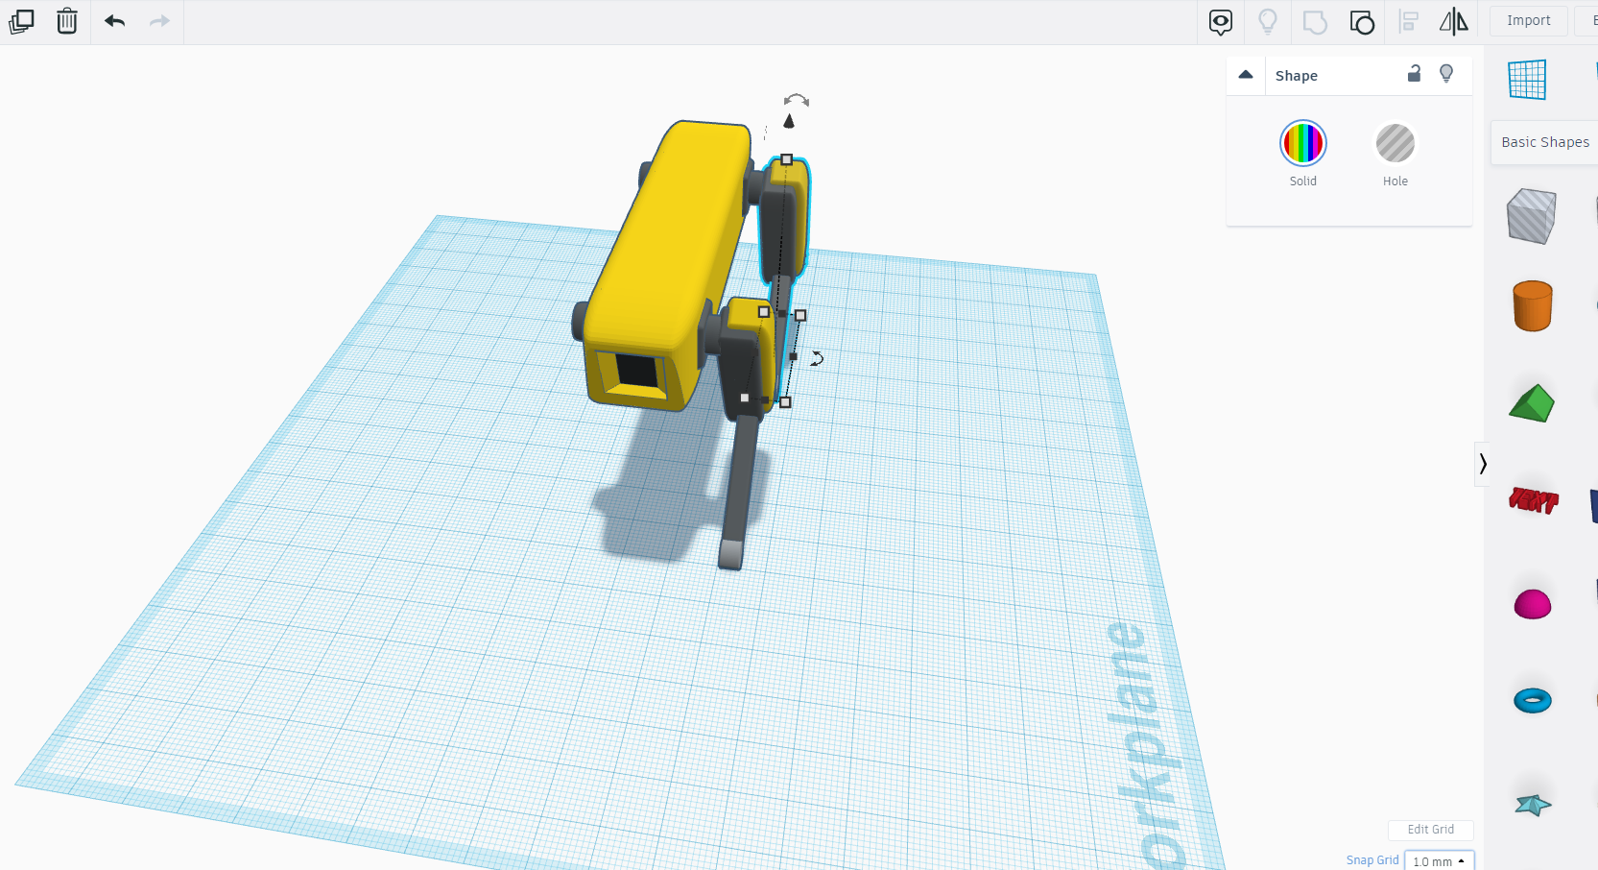Collapse the Shape inspector panel
This screenshot has height=870, width=1598.
1246,75
